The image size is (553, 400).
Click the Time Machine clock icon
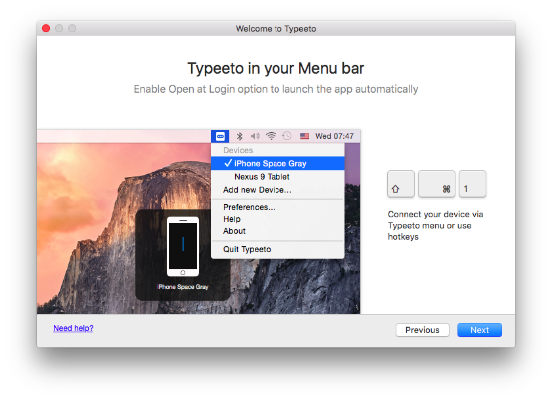287,136
